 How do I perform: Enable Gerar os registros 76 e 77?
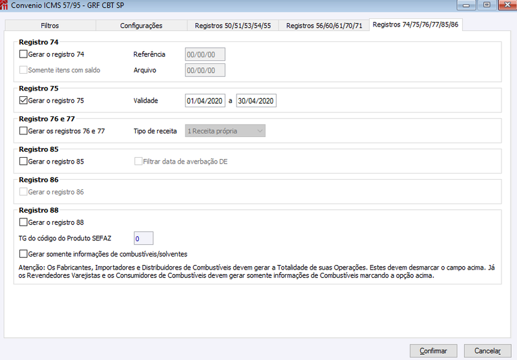(x=23, y=131)
